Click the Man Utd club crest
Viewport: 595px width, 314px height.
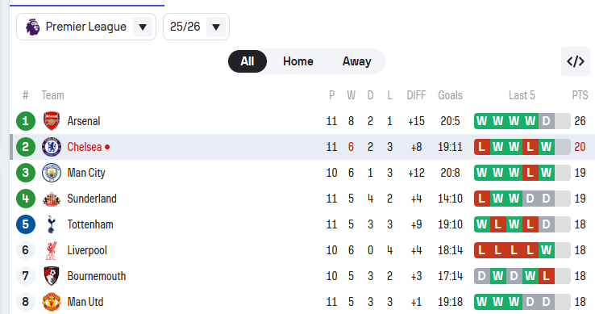pos(52,302)
